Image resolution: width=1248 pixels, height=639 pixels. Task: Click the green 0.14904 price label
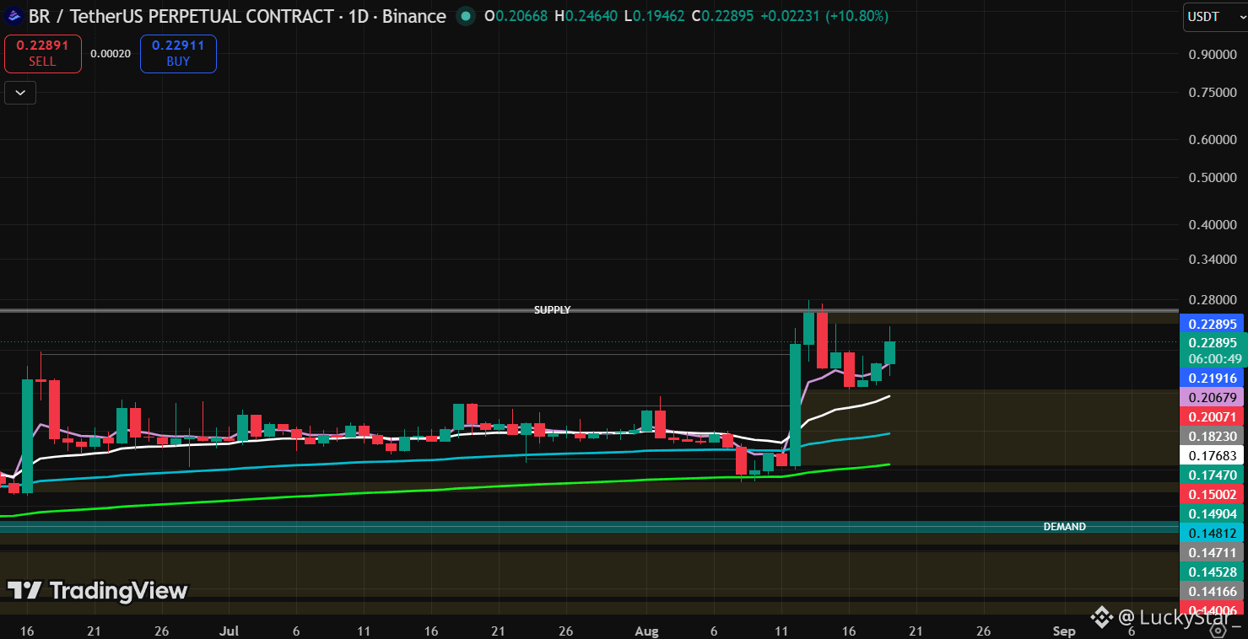[x=1213, y=514]
